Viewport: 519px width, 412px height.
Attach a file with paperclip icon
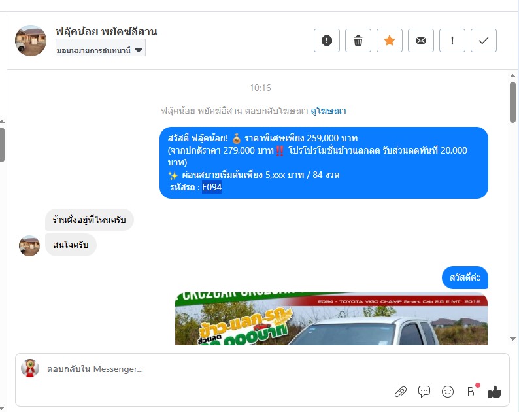tap(401, 392)
